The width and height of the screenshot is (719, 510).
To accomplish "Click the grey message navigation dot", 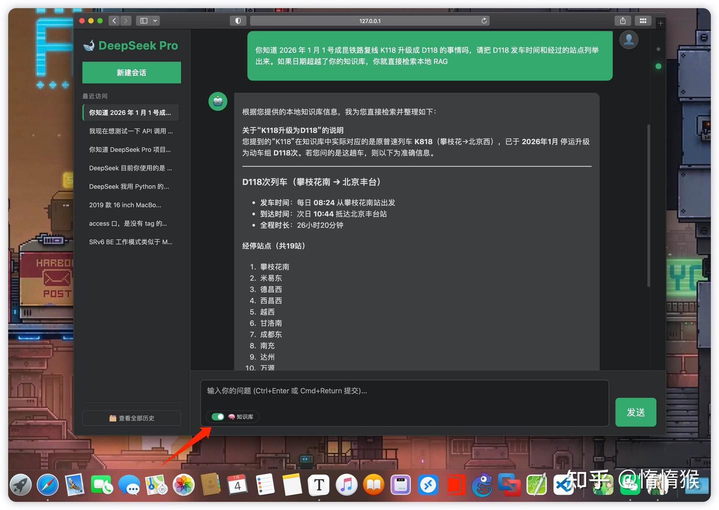I will (658, 49).
